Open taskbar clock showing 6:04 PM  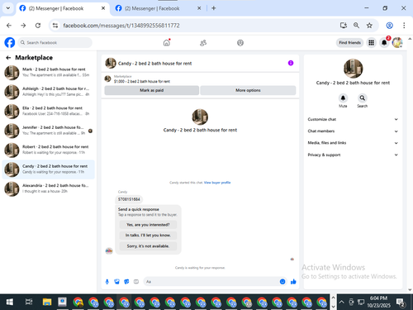point(378,302)
